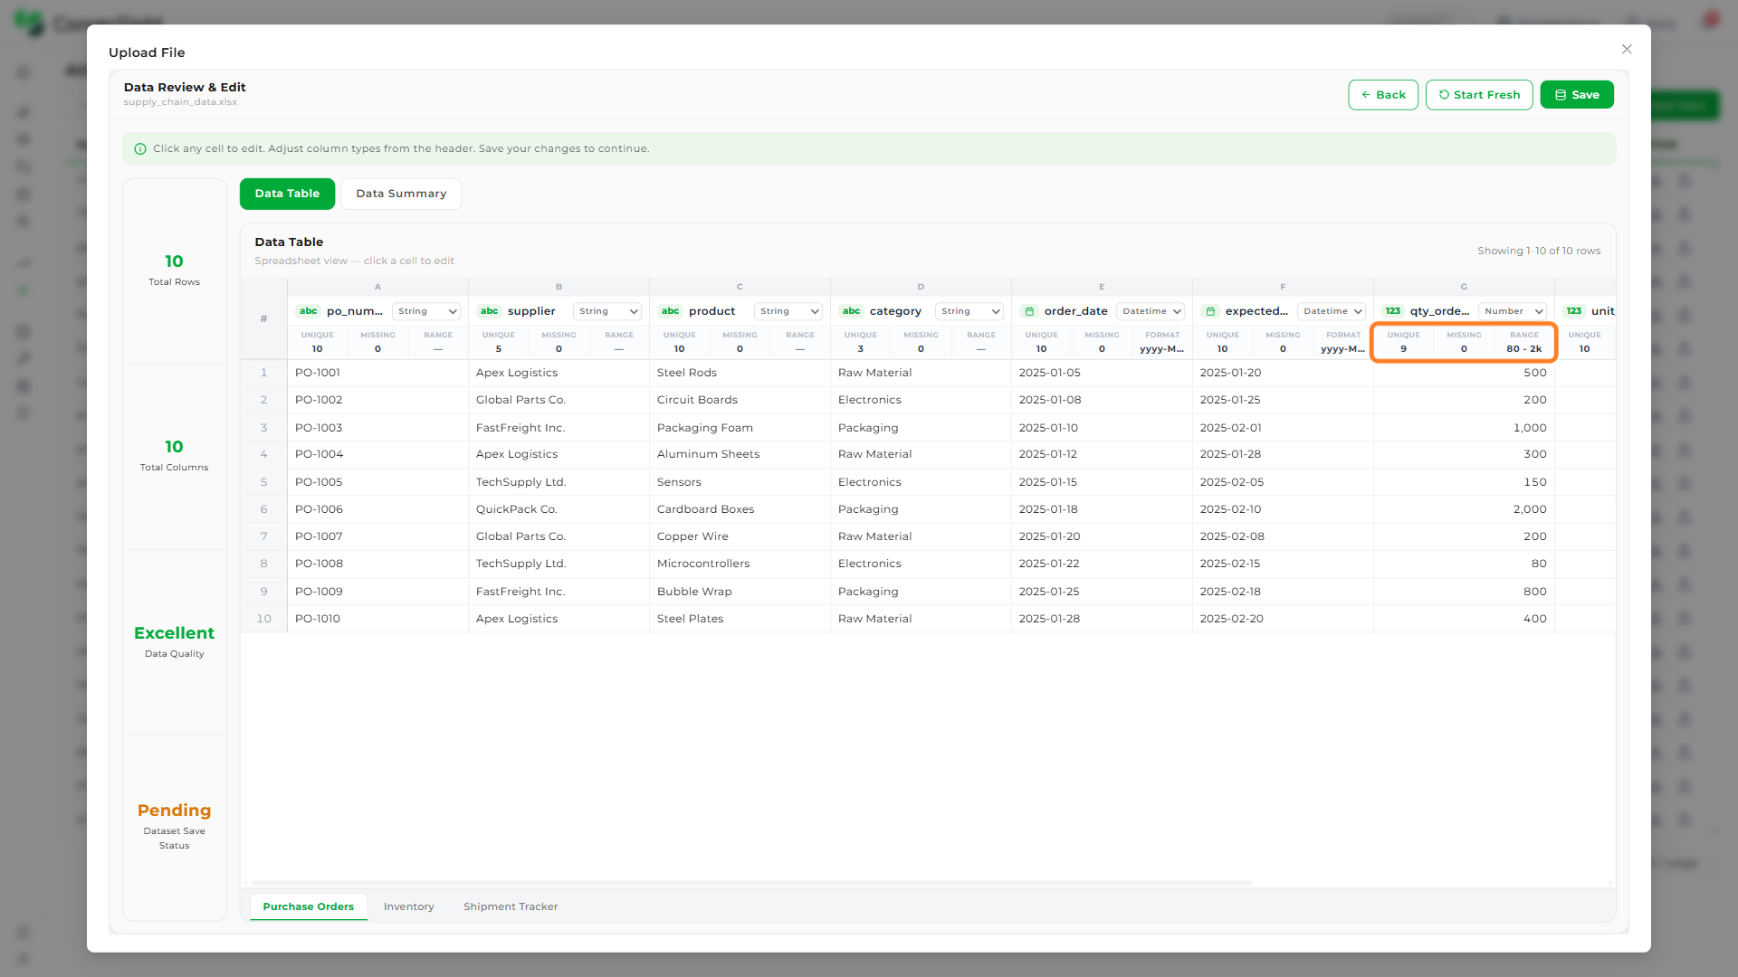Click calendar icon of expected column
This screenshot has height=977, width=1738.
click(1210, 311)
